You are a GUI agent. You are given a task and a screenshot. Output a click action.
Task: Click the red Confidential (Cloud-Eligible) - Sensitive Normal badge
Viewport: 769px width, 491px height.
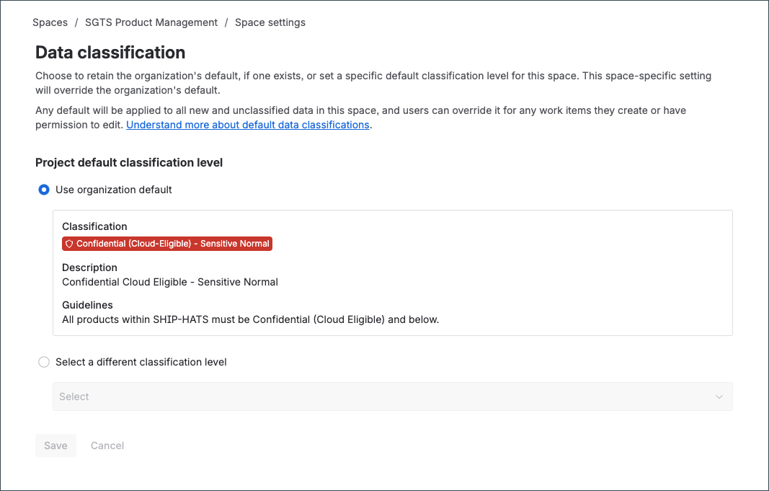(167, 244)
